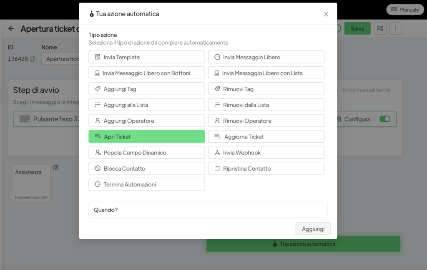The width and height of the screenshot is (427, 270).
Task: Choose Rimuovi Operatore action type
Action: click(266, 121)
